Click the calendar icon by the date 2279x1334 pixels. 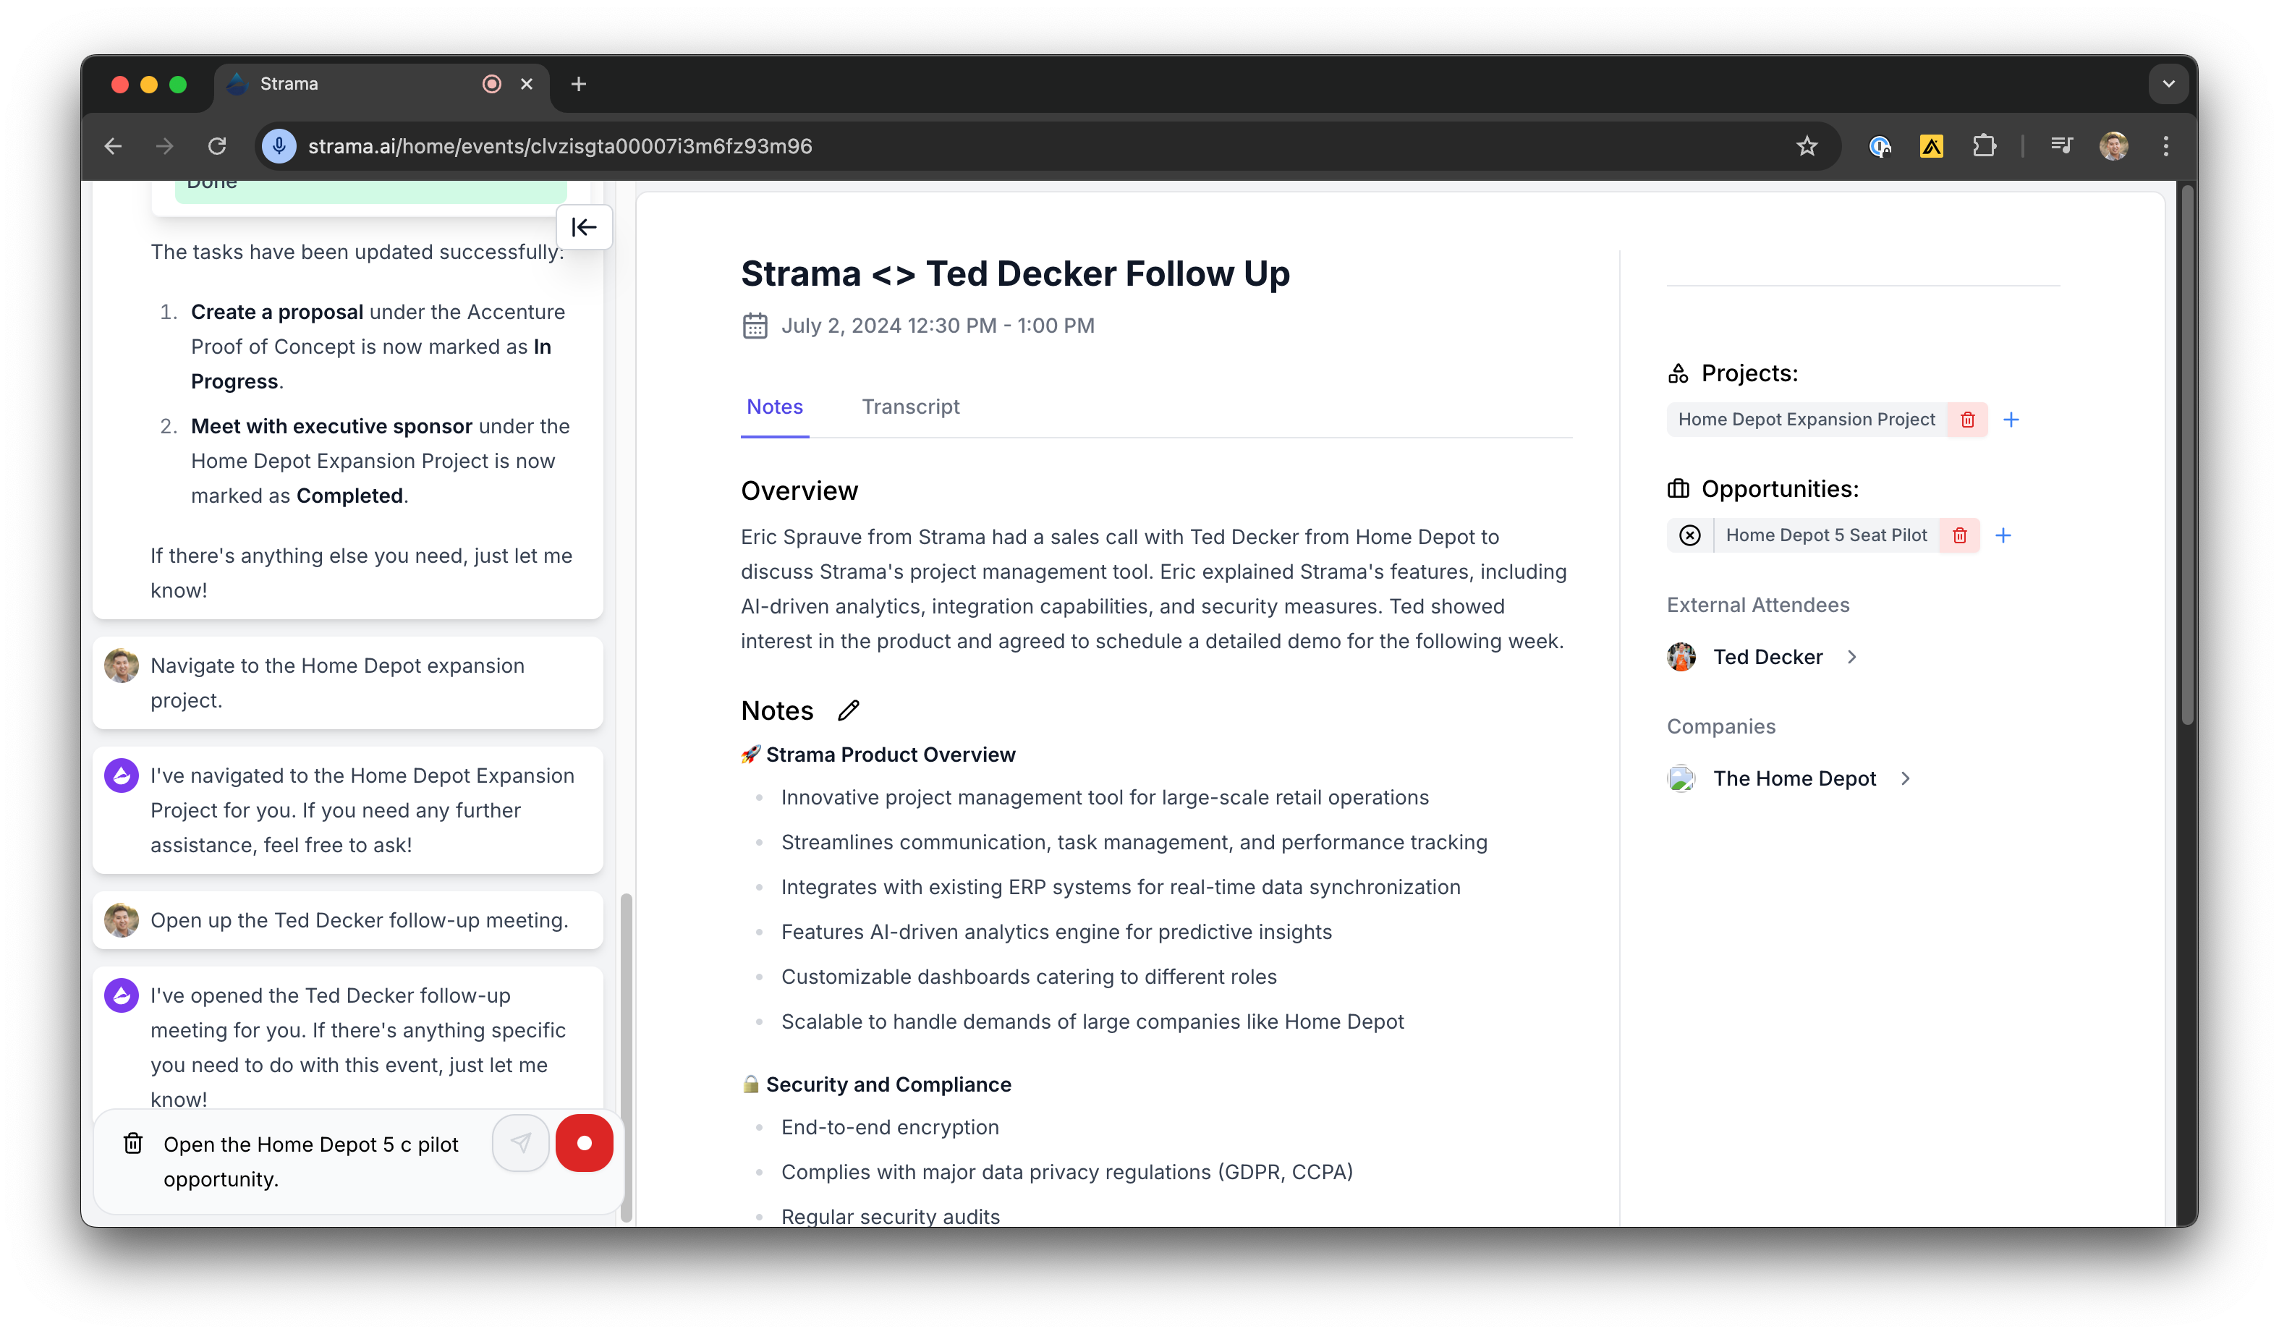755,326
